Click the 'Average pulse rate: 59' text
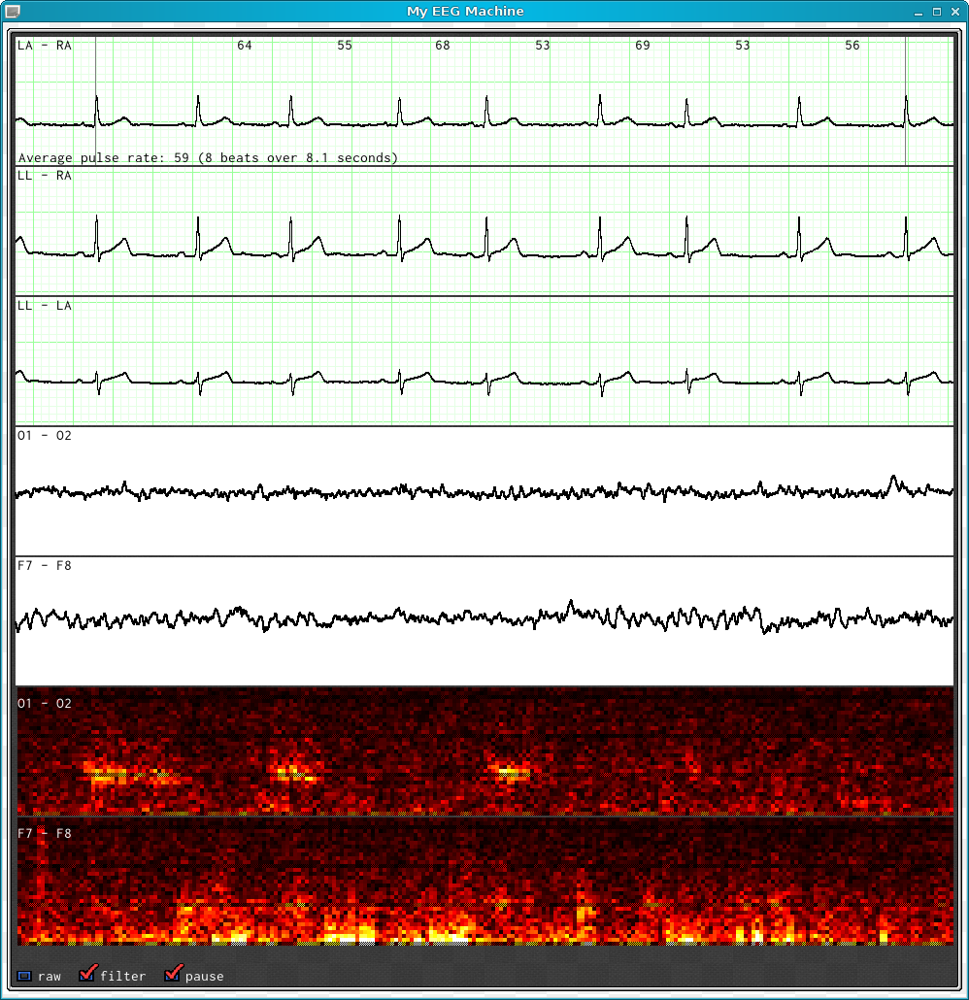Image resolution: width=969 pixels, height=1000 pixels. point(103,157)
